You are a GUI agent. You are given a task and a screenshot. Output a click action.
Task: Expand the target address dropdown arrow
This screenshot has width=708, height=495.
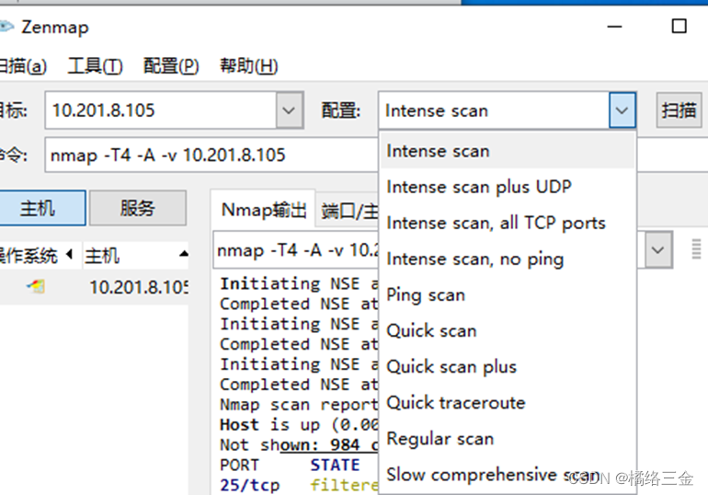coord(289,110)
